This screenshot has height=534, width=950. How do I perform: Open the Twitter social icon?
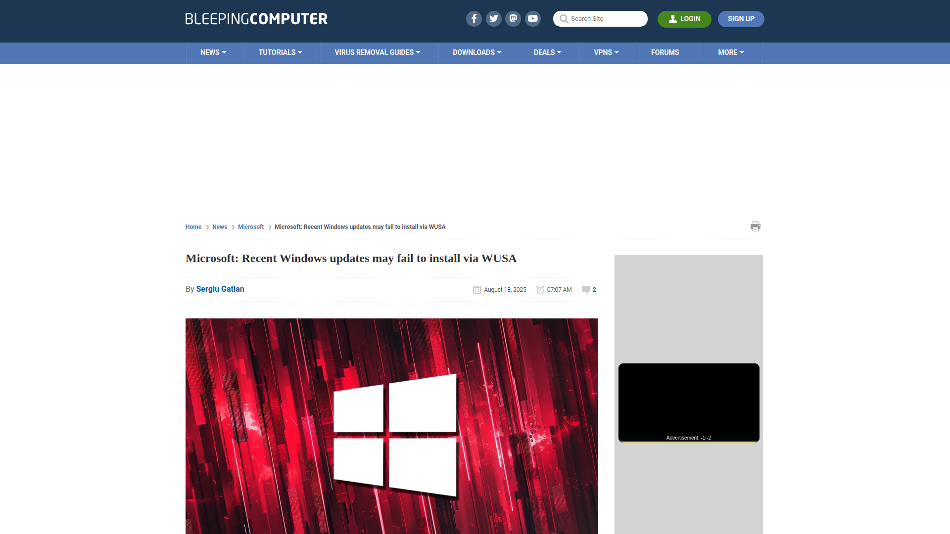coord(493,19)
